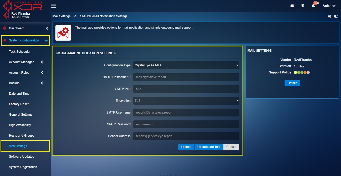The height and width of the screenshot is (176, 341).
Task: Click the SMTP Password field
Action: tap(186, 124)
